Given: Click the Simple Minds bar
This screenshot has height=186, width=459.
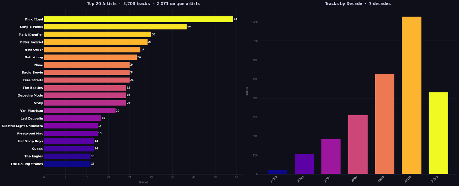Looking at the screenshot, I should 115,27.
